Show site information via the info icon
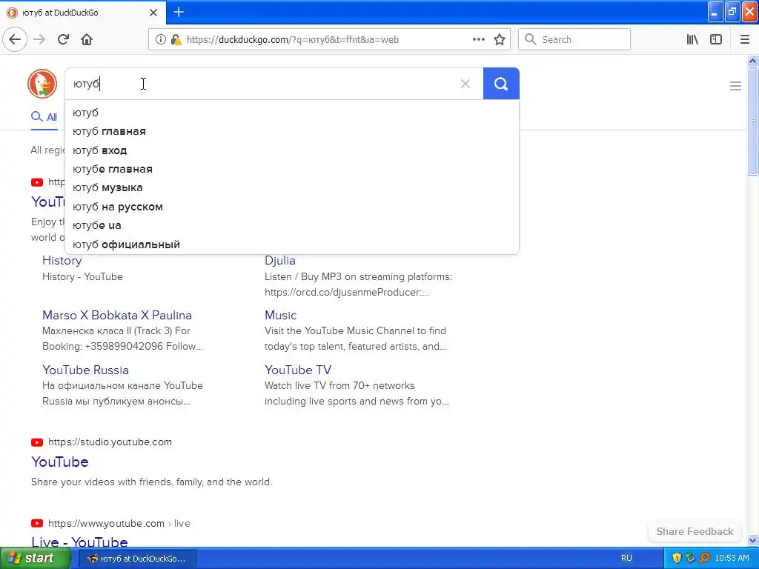Viewport: 759px width, 569px height. pyautogui.click(x=161, y=40)
